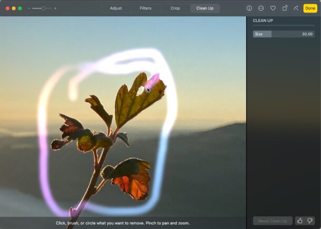Viewport: 321px width, 229px height.
Task: Click the green fullscreen window button
Action: [20, 8]
